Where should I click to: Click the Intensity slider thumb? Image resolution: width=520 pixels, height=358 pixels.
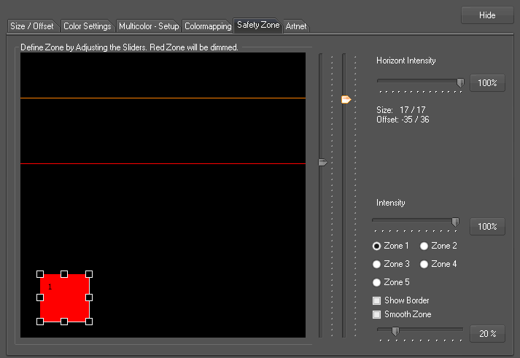[x=456, y=222]
